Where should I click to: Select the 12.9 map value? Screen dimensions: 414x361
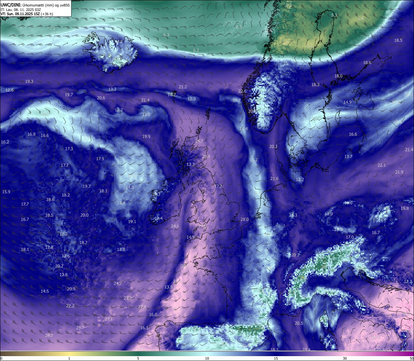(191, 99)
